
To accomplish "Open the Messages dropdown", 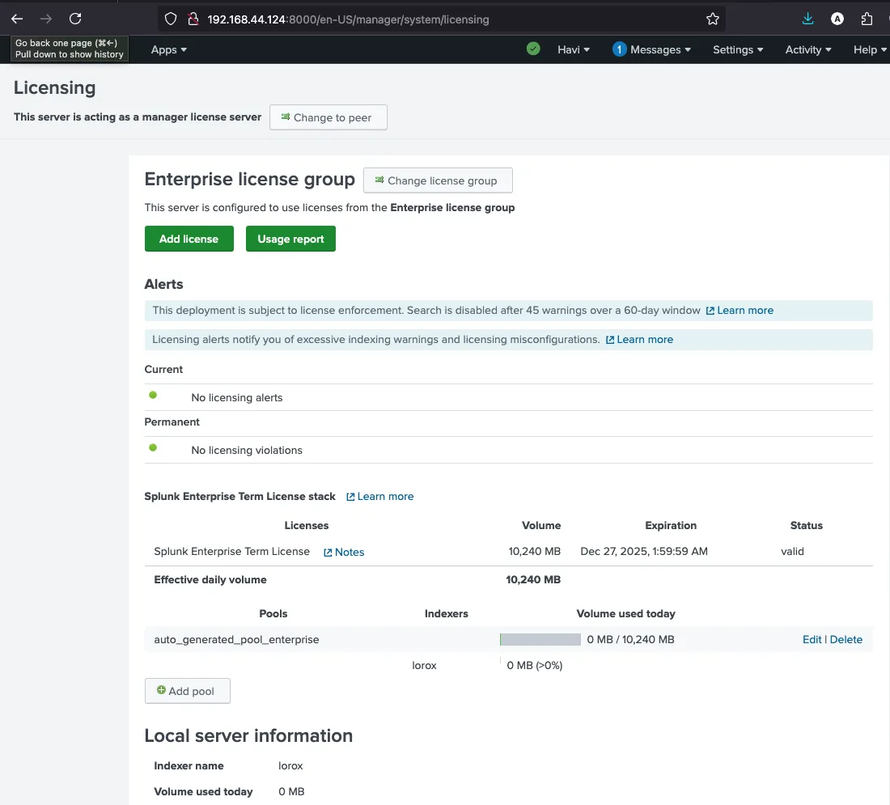I will [x=652, y=49].
